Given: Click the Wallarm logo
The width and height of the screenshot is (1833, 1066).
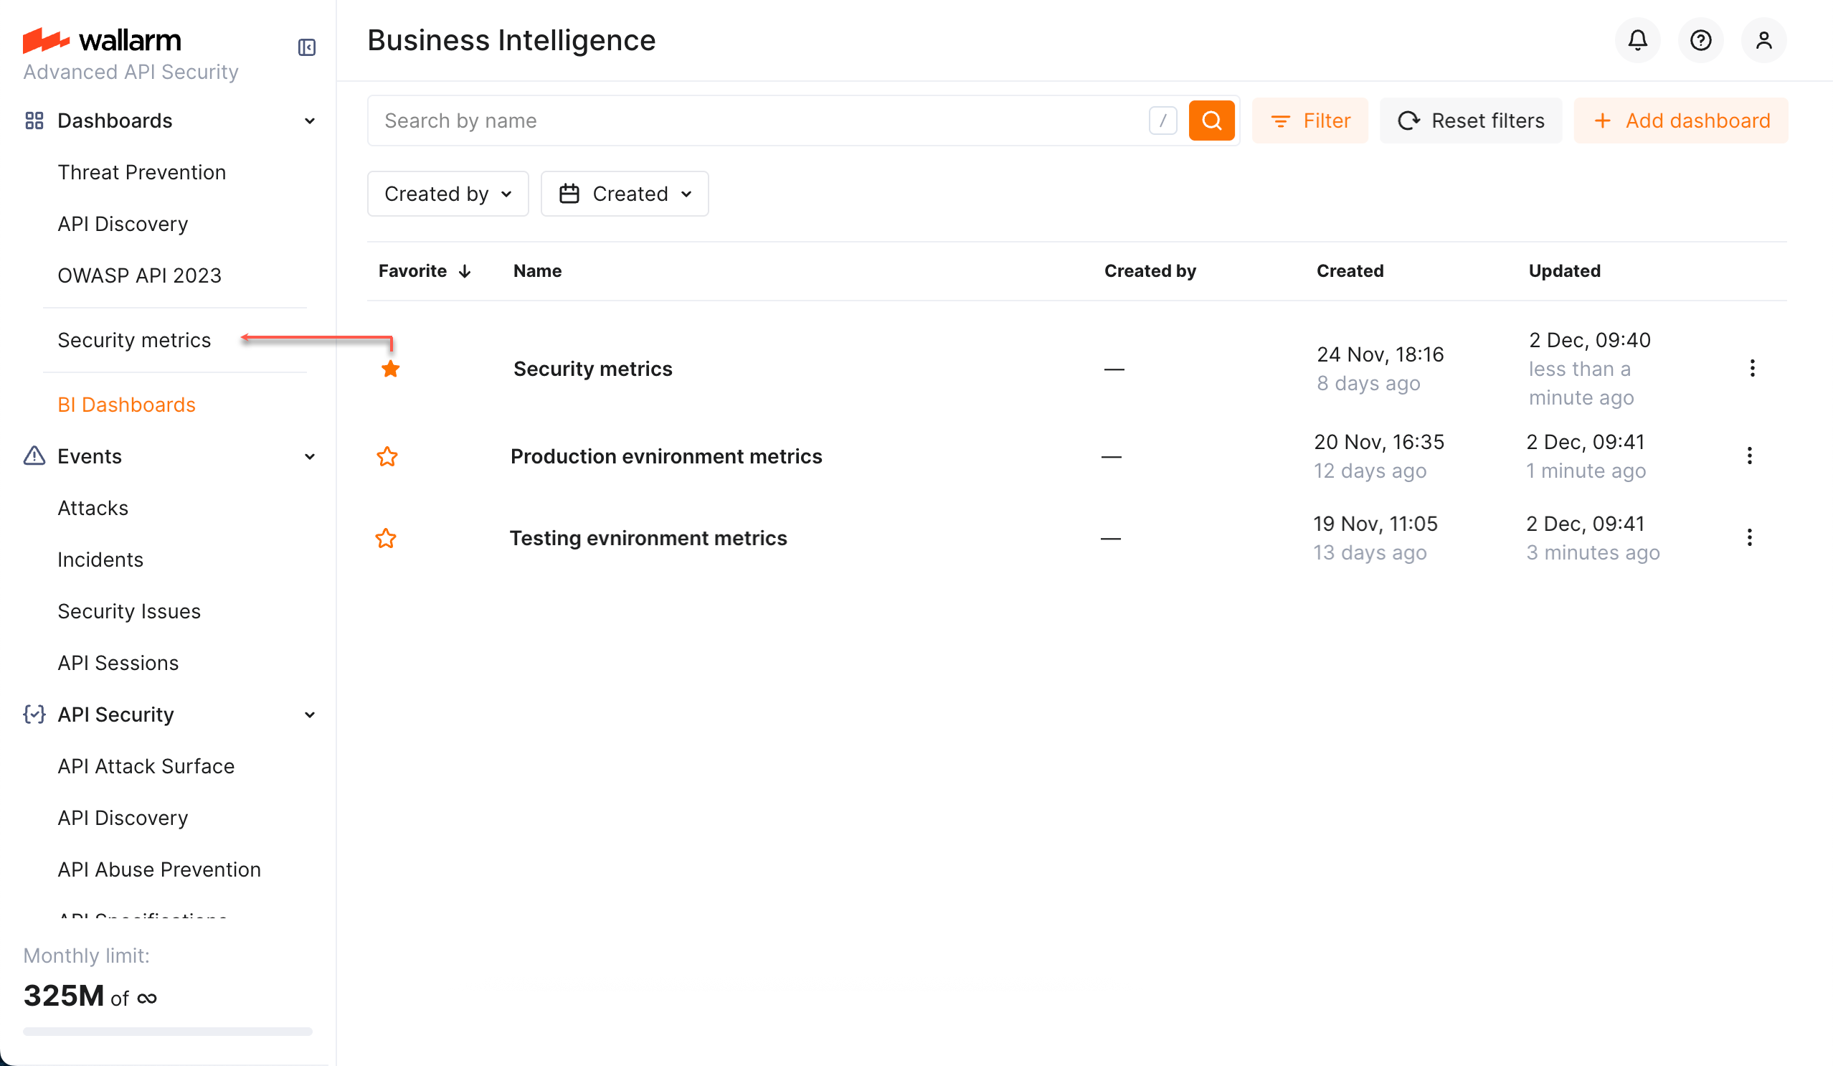Looking at the screenshot, I should [x=102, y=40].
